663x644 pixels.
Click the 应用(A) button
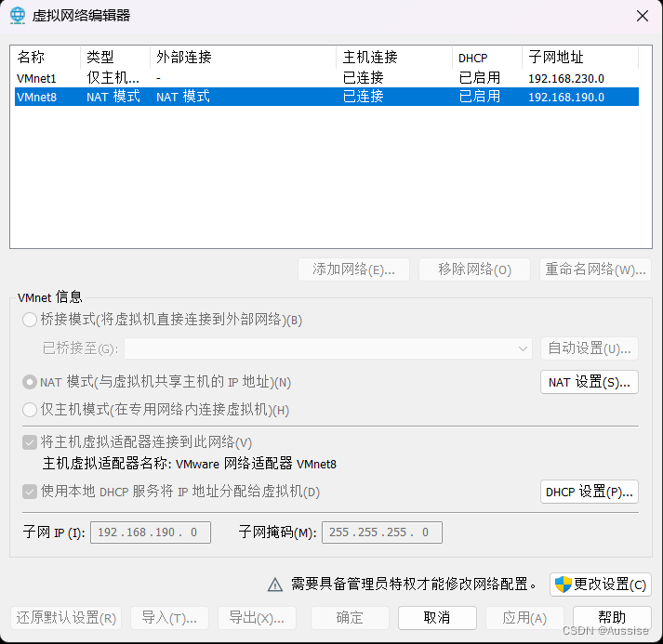click(x=524, y=618)
